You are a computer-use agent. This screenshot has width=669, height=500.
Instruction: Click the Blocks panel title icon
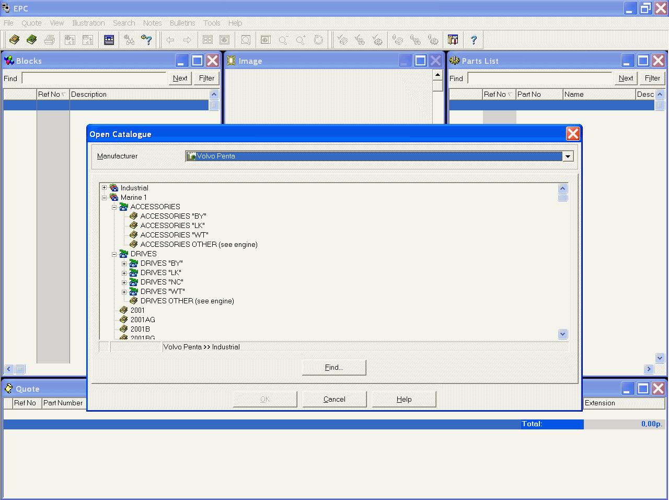(x=9, y=61)
